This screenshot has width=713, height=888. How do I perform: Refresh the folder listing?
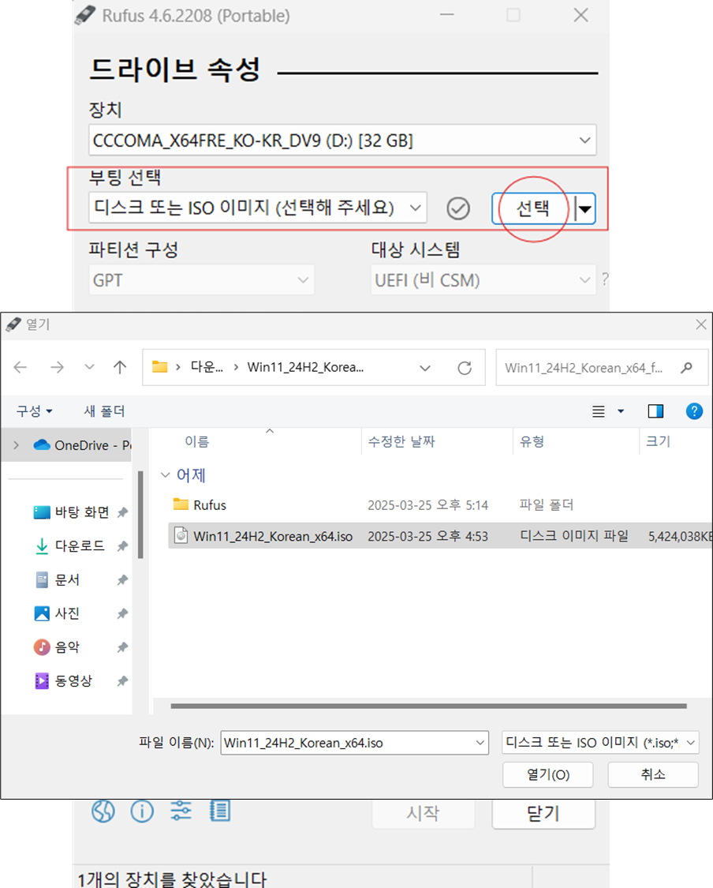tap(465, 368)
